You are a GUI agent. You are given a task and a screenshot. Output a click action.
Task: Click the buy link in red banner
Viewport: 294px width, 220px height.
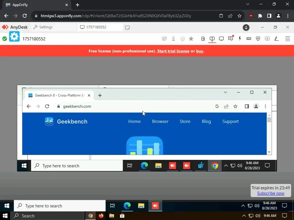pyautogui.click(x=200, y=51)
